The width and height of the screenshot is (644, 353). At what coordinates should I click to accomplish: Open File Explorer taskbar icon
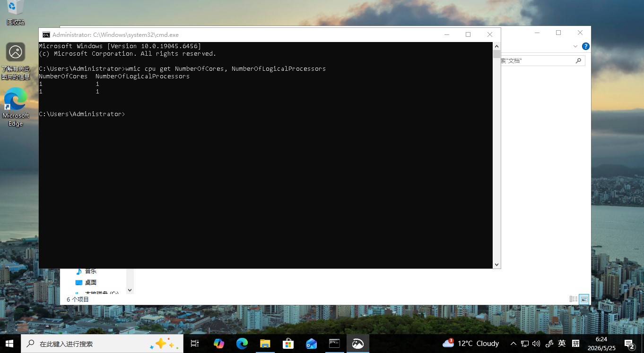pos(265,344)
